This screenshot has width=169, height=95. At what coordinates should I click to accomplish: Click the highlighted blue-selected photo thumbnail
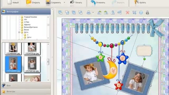tap(13, 64)
